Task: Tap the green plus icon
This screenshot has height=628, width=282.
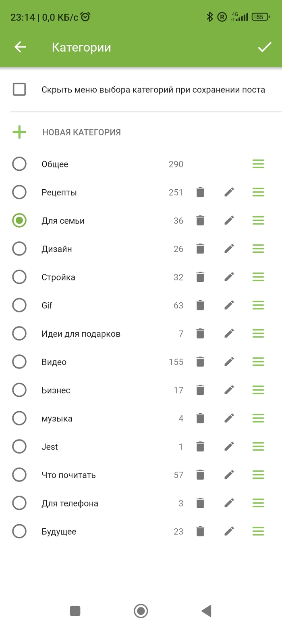Action: 19,132
